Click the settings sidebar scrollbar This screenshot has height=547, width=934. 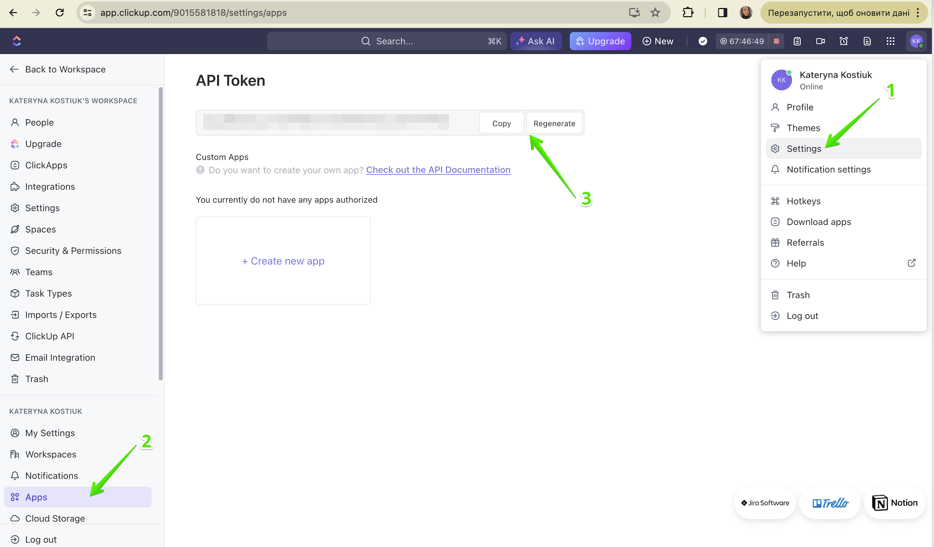tap(161, 233)
